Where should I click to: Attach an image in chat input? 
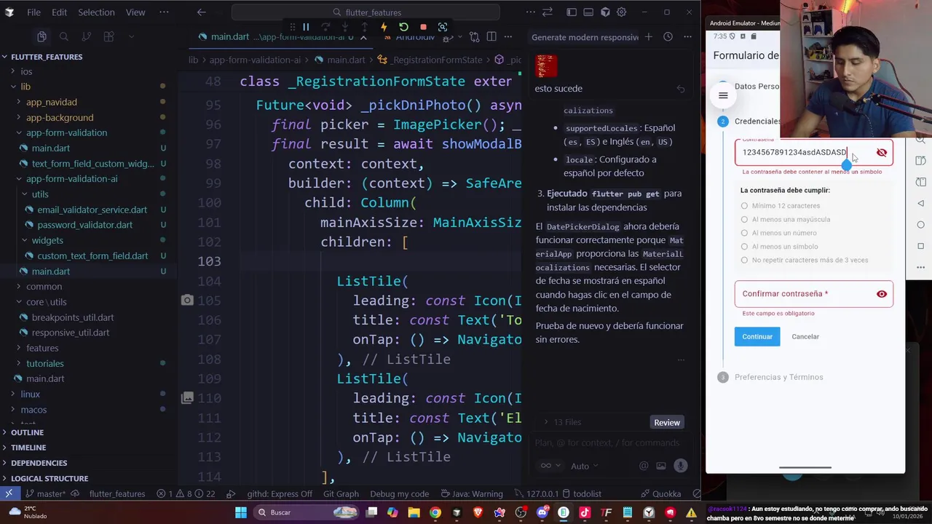pos(661,466)
